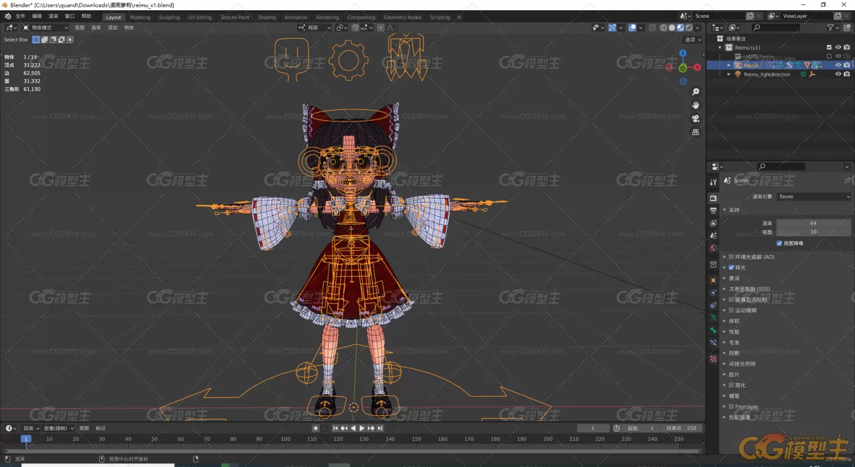
Task: Open the object interaction mode dropdown
Action: tap(46, 27)
